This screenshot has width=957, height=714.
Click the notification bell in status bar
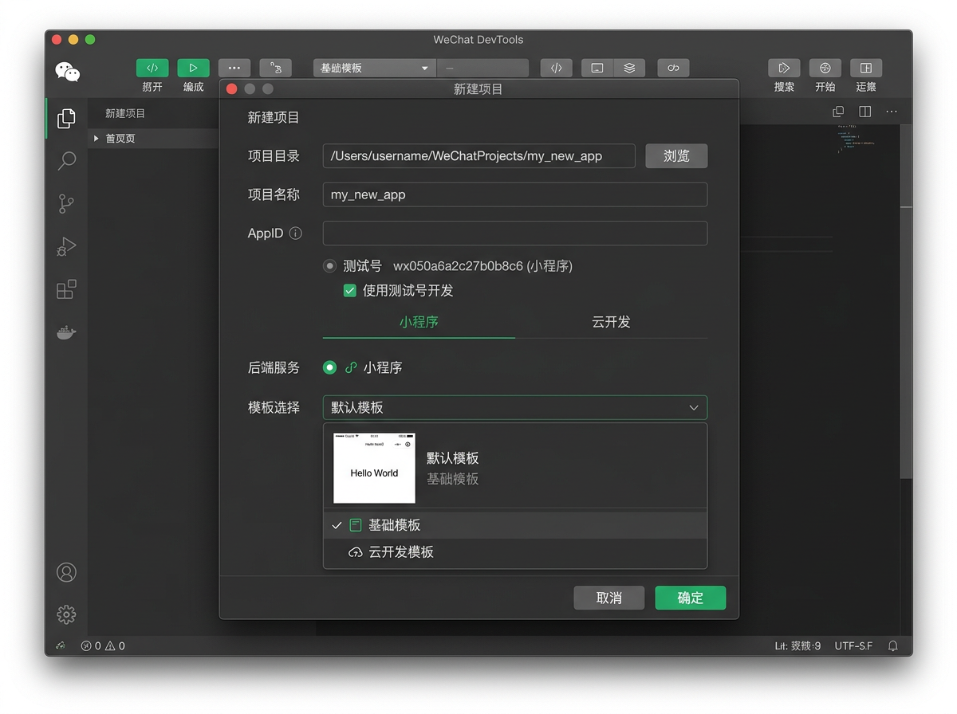point(893,645)
